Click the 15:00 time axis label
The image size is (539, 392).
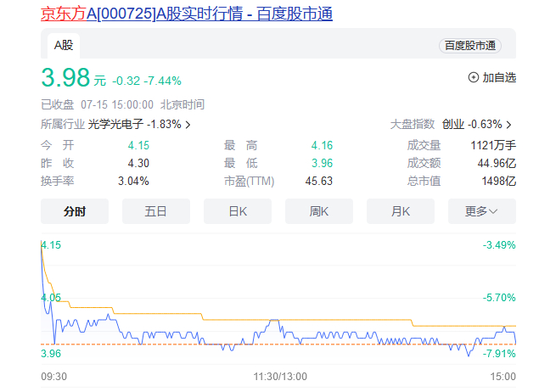coord(503,377)
